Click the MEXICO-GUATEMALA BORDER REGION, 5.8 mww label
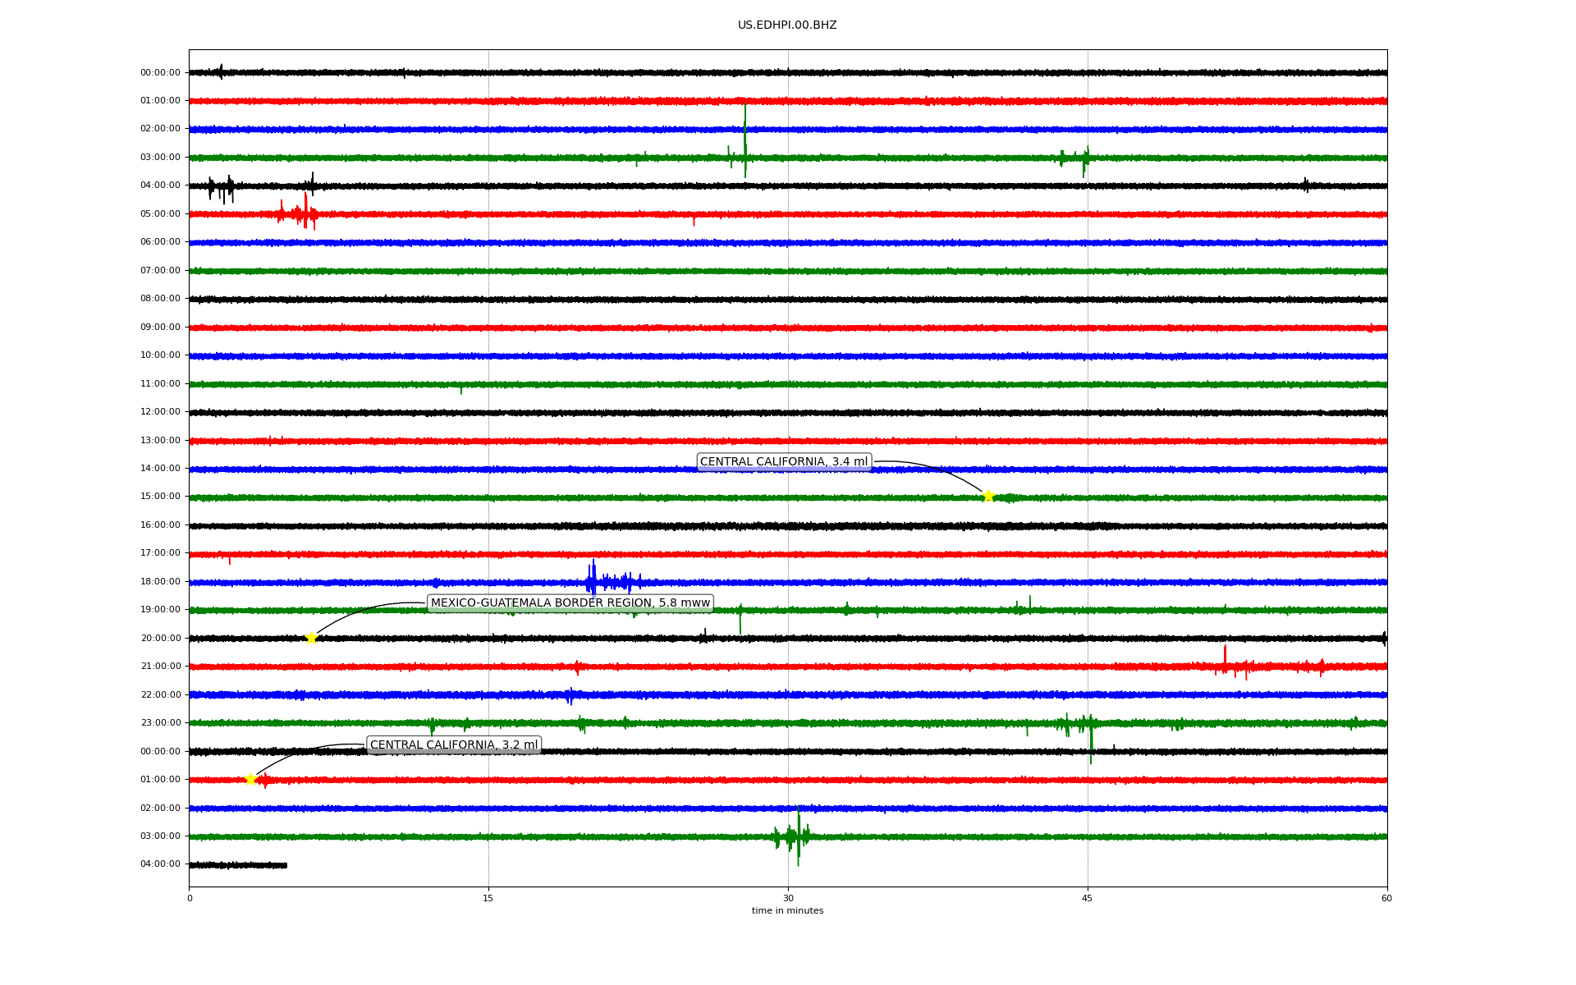The height and width of the screenshot is (985, 1576). [x=570, y=603]
